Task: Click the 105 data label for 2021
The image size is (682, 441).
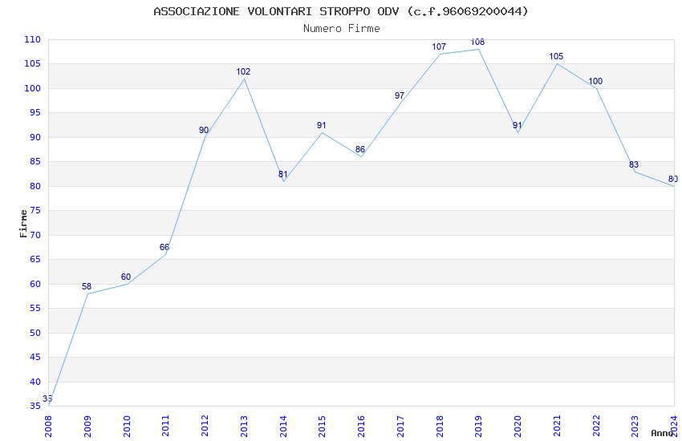Action: (x=556, y=56)
